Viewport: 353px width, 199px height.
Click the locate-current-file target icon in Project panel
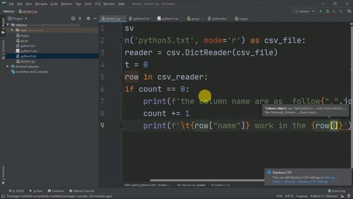coord(73,18)
